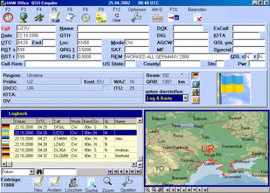Open the IOTA lookup ellipsis button

(262, 36)
